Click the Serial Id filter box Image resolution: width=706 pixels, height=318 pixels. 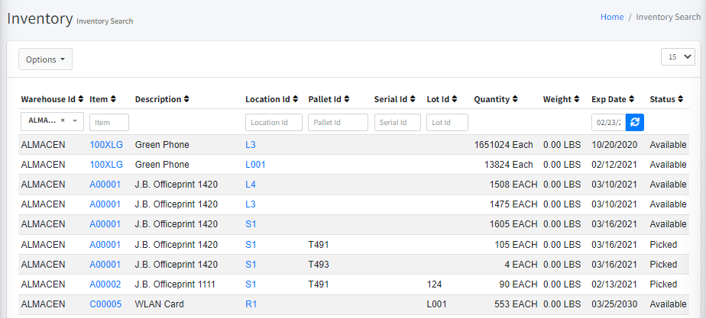point(397,123)
